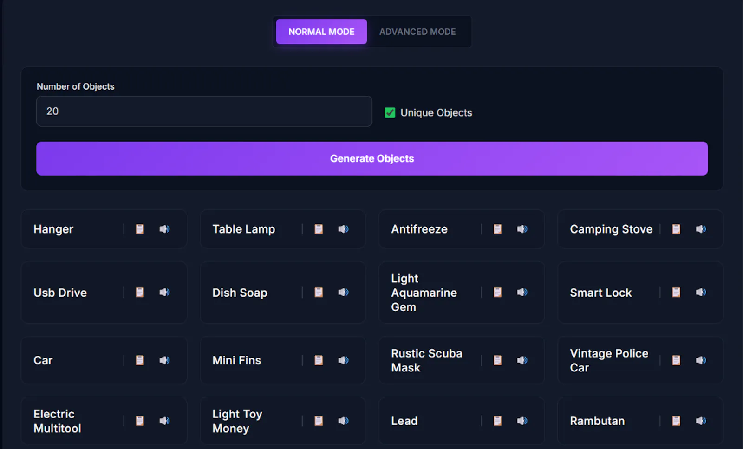Play audio for Camping Stove
The image size is (743, 449).
coord(701,229)
